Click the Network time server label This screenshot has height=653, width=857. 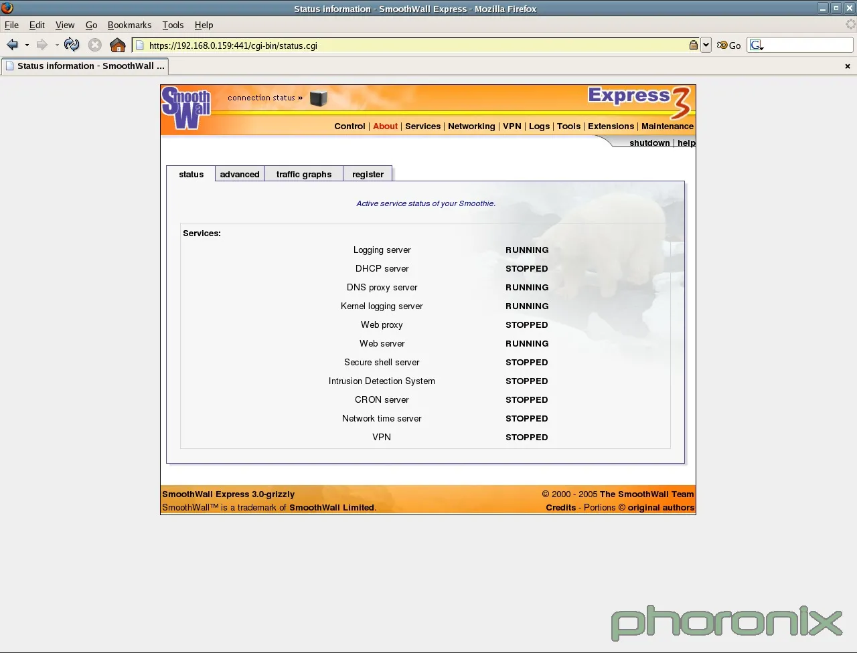382,418
